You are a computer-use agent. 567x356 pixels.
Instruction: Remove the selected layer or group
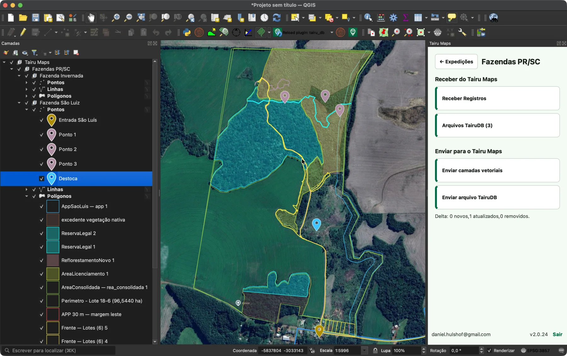pos(76,53)
